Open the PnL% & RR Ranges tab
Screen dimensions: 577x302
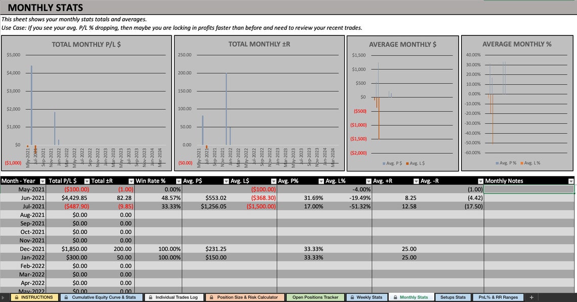[499, 297]
